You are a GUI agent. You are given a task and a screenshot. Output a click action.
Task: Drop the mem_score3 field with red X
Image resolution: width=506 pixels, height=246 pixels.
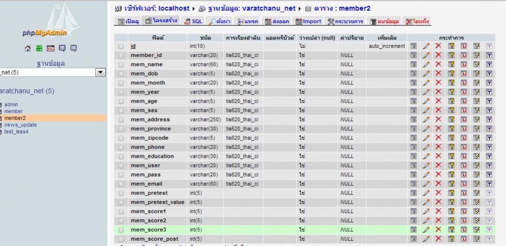(438, 230)
